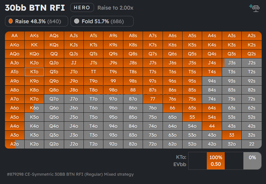Click the 30bb BTN RFI title
Image resolution: width=266 pixels, height=184 pixels.
(x=35, y=8)
